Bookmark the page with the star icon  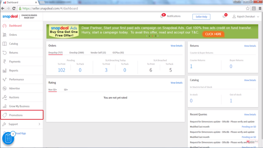(248, 8)
